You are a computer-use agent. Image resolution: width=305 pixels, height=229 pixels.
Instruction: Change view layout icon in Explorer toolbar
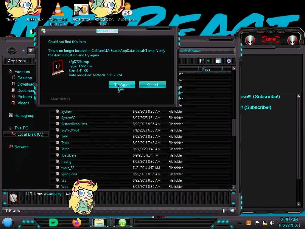[x=202, y=61]
